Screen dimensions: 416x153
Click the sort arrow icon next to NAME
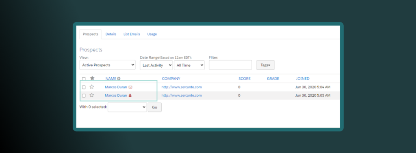pos(119,79)
